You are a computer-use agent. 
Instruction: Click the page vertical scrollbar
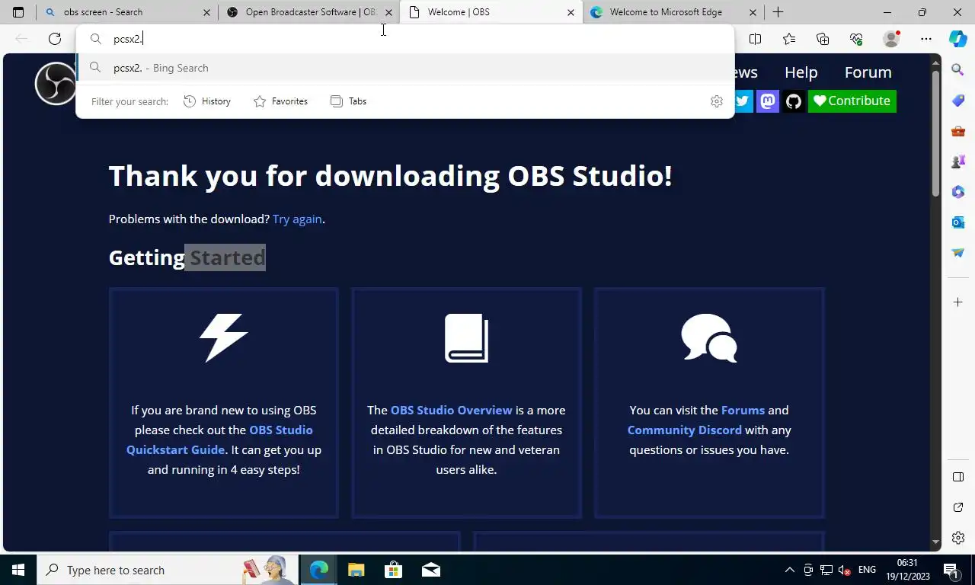tap(936, 136)
